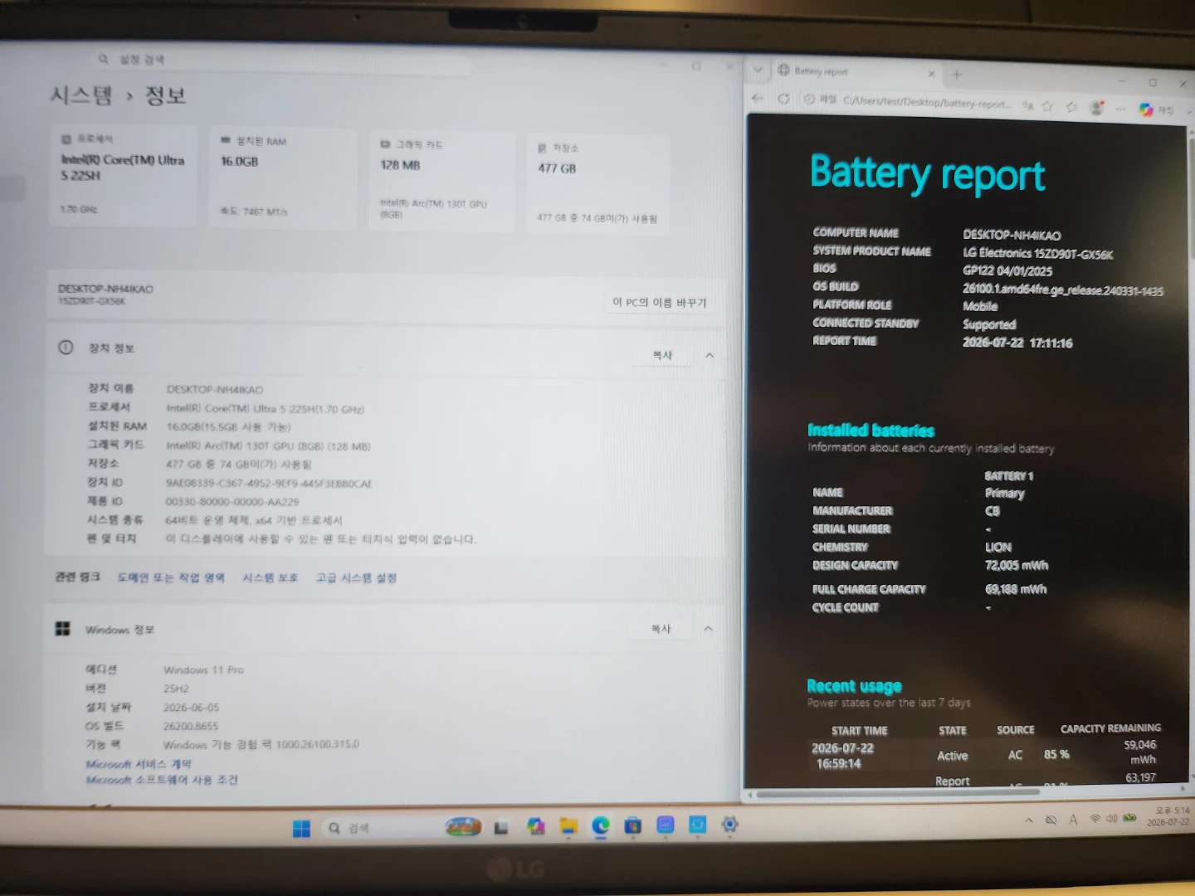Open the processor info card

click(x=124, y=175)
